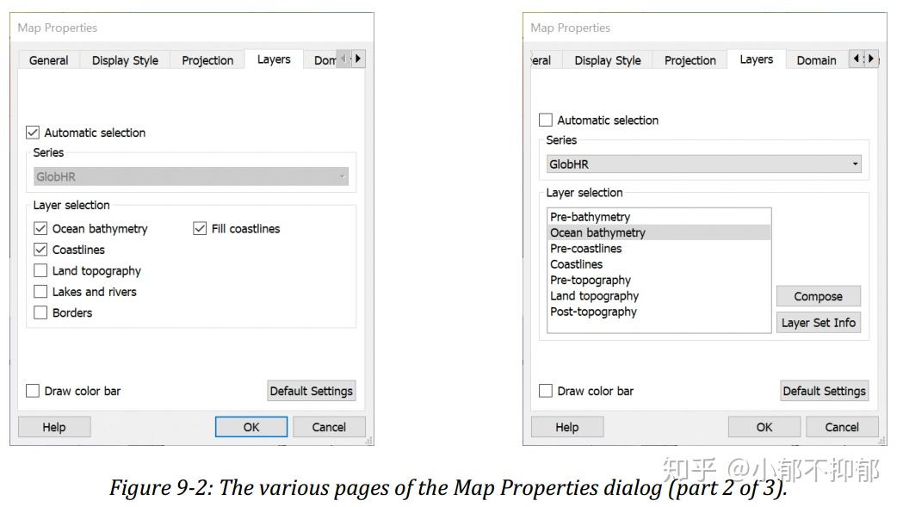Select Pre-bathymetry in the layer list
The height and width of the screenshot is (507, 903).
click(x=591, y=217)
